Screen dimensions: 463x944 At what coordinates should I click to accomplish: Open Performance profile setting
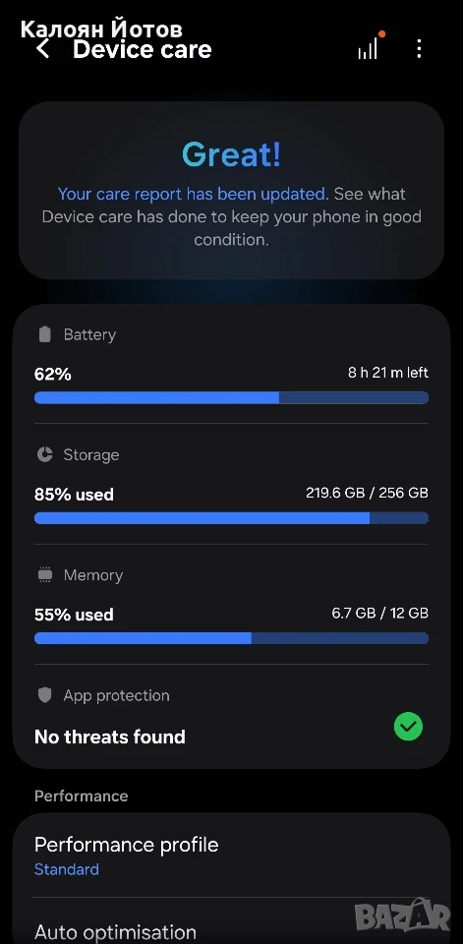(x=231, y=855)
